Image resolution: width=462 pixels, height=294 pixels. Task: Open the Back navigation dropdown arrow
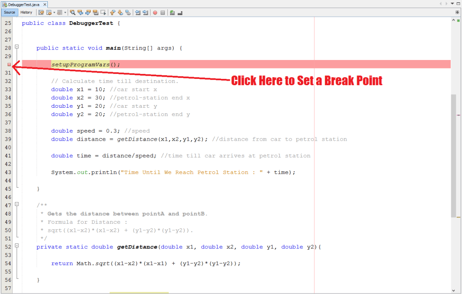coord(54,13)
